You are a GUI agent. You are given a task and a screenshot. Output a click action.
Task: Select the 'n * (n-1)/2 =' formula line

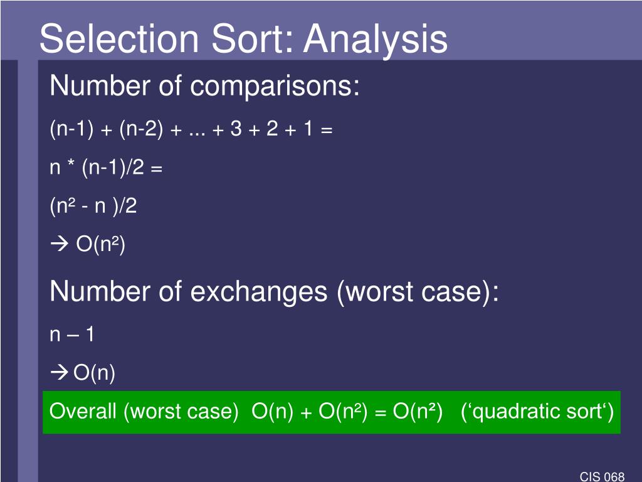click(x=106, y=167)
